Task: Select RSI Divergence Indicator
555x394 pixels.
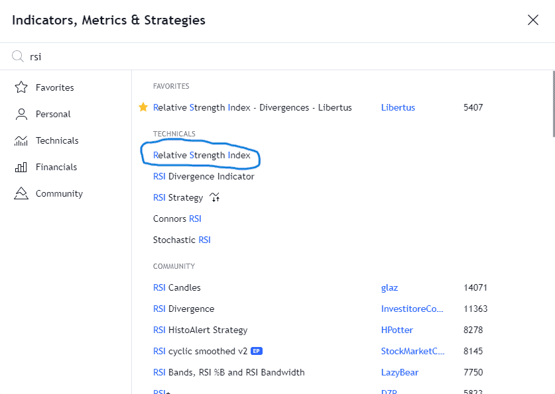Action: [x=204, y=176]
